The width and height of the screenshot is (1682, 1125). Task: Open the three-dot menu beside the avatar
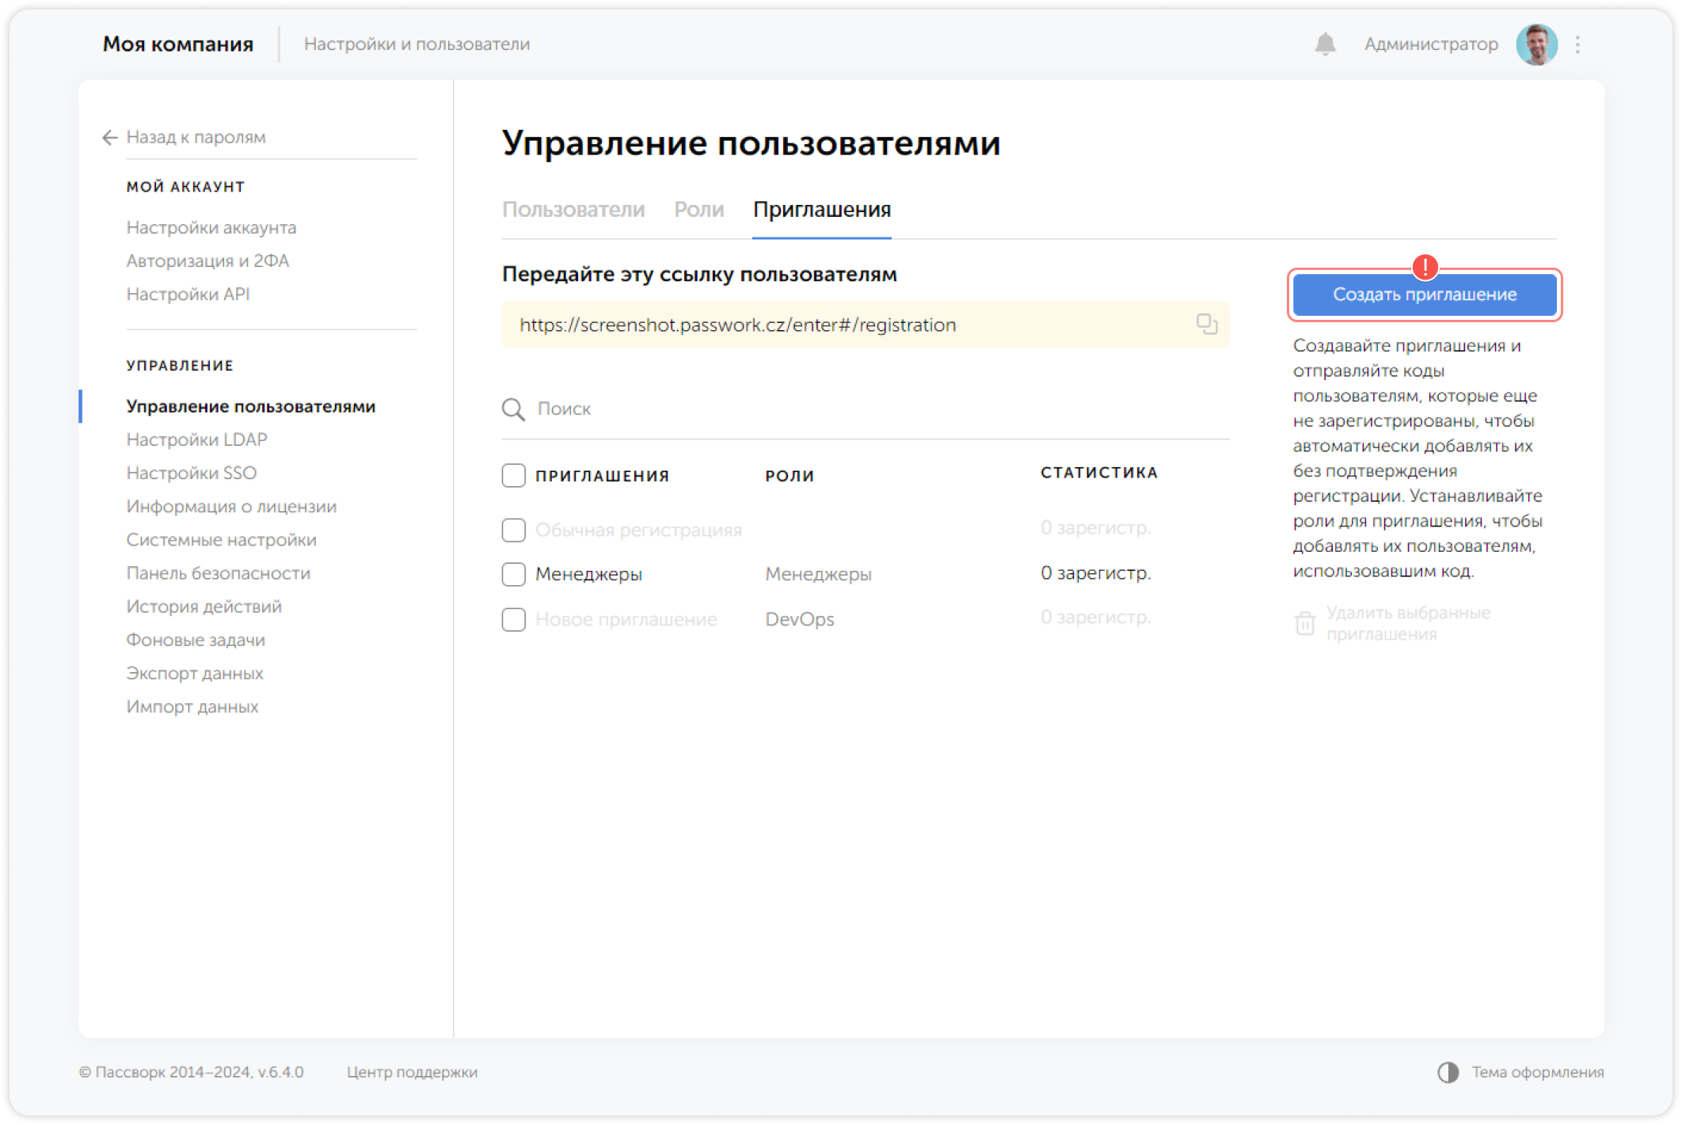tap(1576, 44)
